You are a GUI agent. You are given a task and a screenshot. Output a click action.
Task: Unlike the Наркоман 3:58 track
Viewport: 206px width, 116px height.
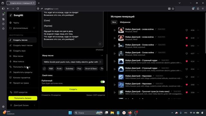click(x=187, y=85)
